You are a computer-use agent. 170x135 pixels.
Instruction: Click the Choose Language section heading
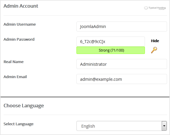pyautogui.click(x=24, y=106)
